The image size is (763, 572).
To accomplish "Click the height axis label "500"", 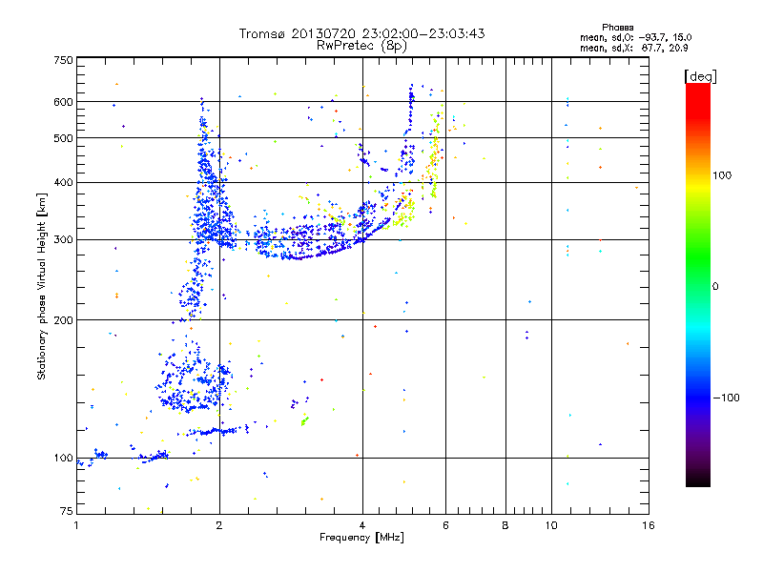I will point(63,138).
